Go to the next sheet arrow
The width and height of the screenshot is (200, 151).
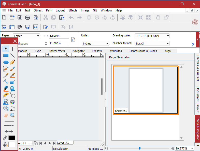click(x=50, y=143)
